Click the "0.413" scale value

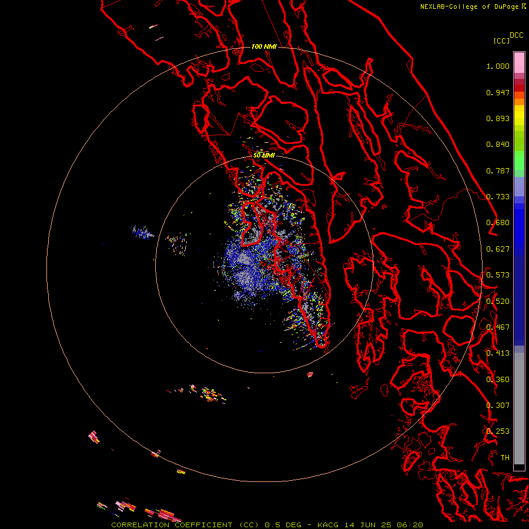coord(498,353)
